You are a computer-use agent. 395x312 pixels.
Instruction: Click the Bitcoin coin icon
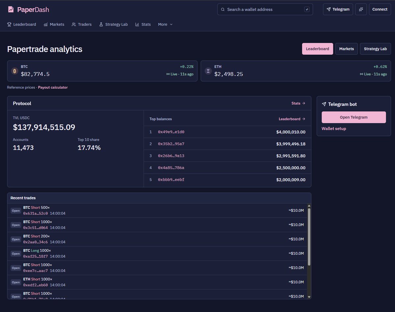point(15,71)
